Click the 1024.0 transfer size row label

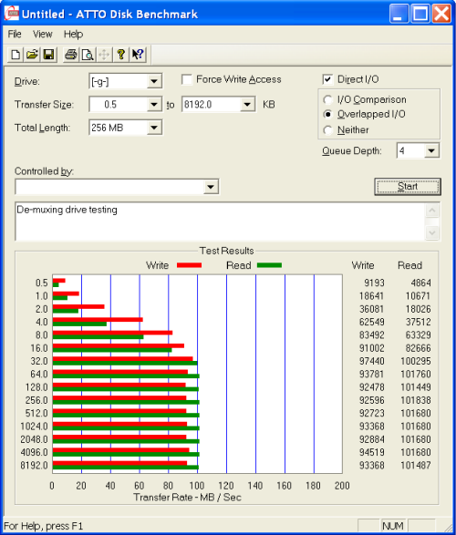[34, 427]
